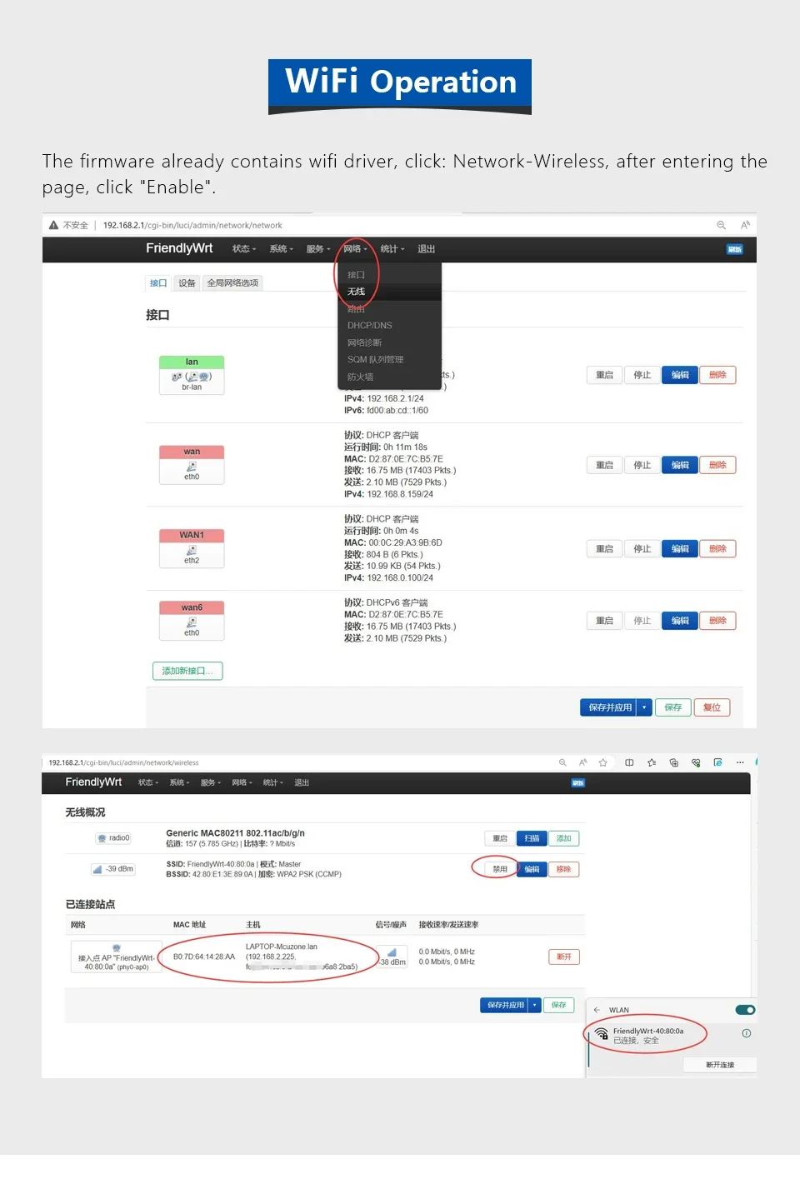Viewport: 800px width, 1184px height.
Task: Click the read aloud icon in top address bar
Action: pyautogui.click(x=745, y=225)
